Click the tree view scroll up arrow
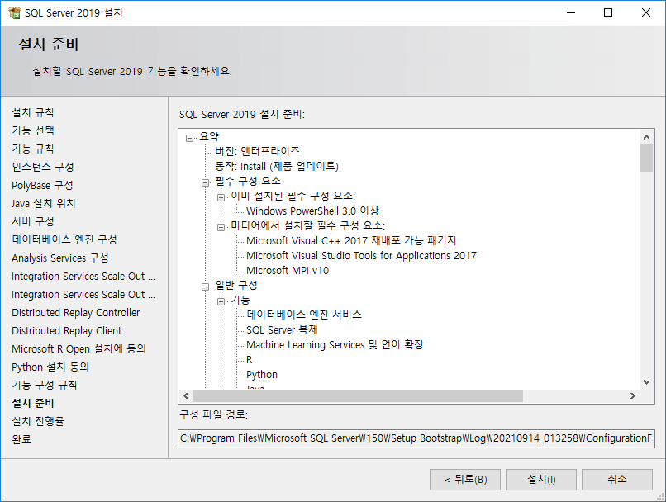Viewport: 666px width, 502px height. tap(646, 137)
